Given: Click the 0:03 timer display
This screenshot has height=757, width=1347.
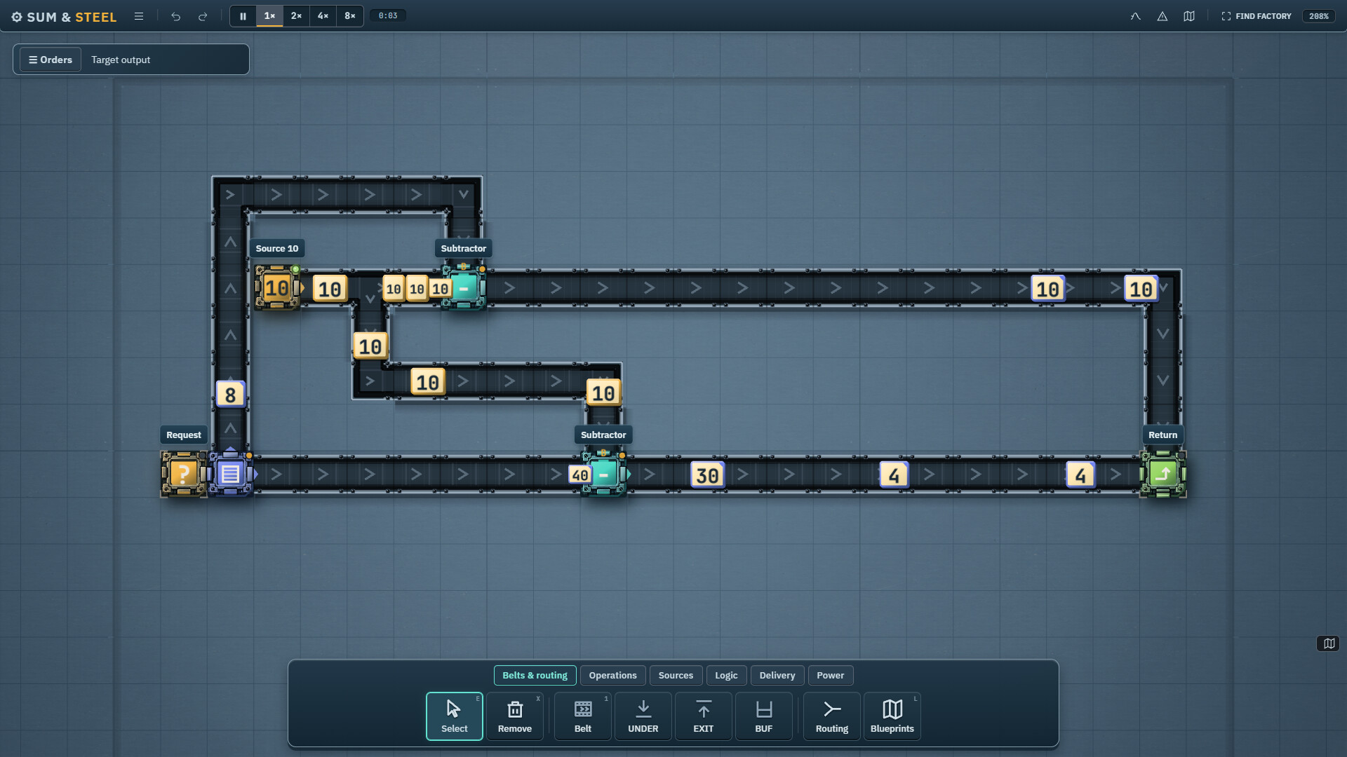Looking at the screenshot, I should pyautogui.click(x=388, y=15).
